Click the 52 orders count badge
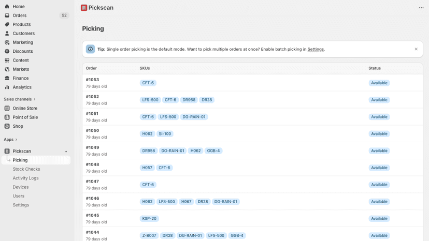The width and height of the screenshot is (429, 241). coord(64,16)
